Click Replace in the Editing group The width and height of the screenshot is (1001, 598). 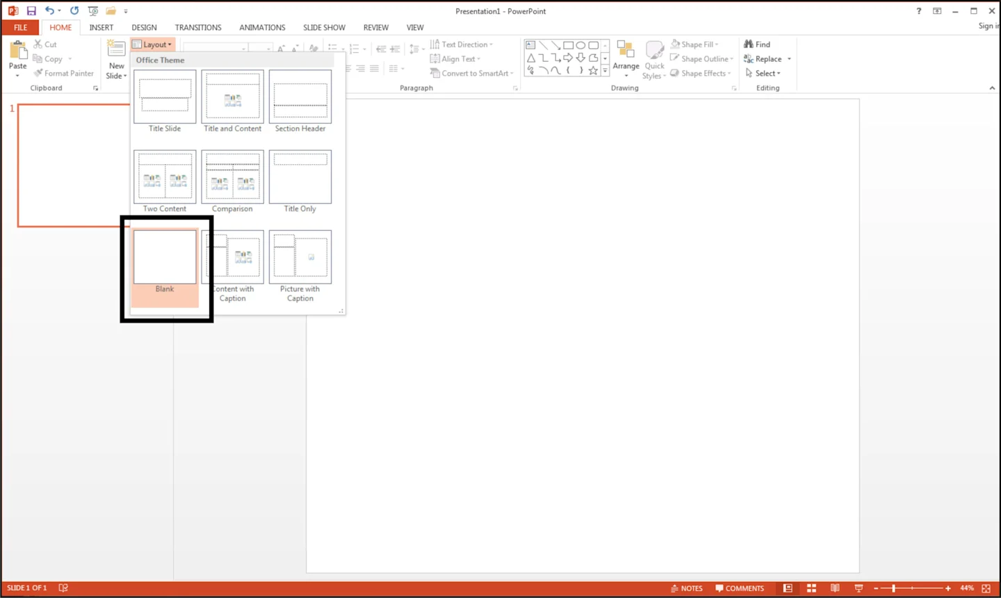[x=766, y=58]
